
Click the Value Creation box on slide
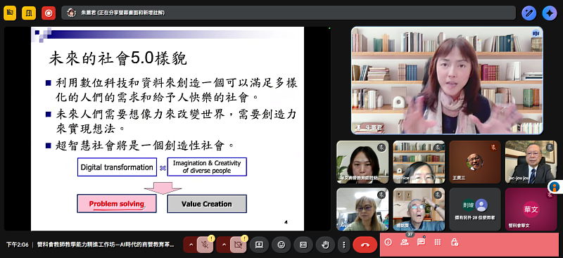click(x=207, y=204)
